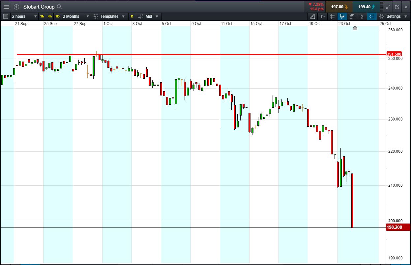Click the yellow D default template button
The image size is (411, 265).
[x=132, y=16]
